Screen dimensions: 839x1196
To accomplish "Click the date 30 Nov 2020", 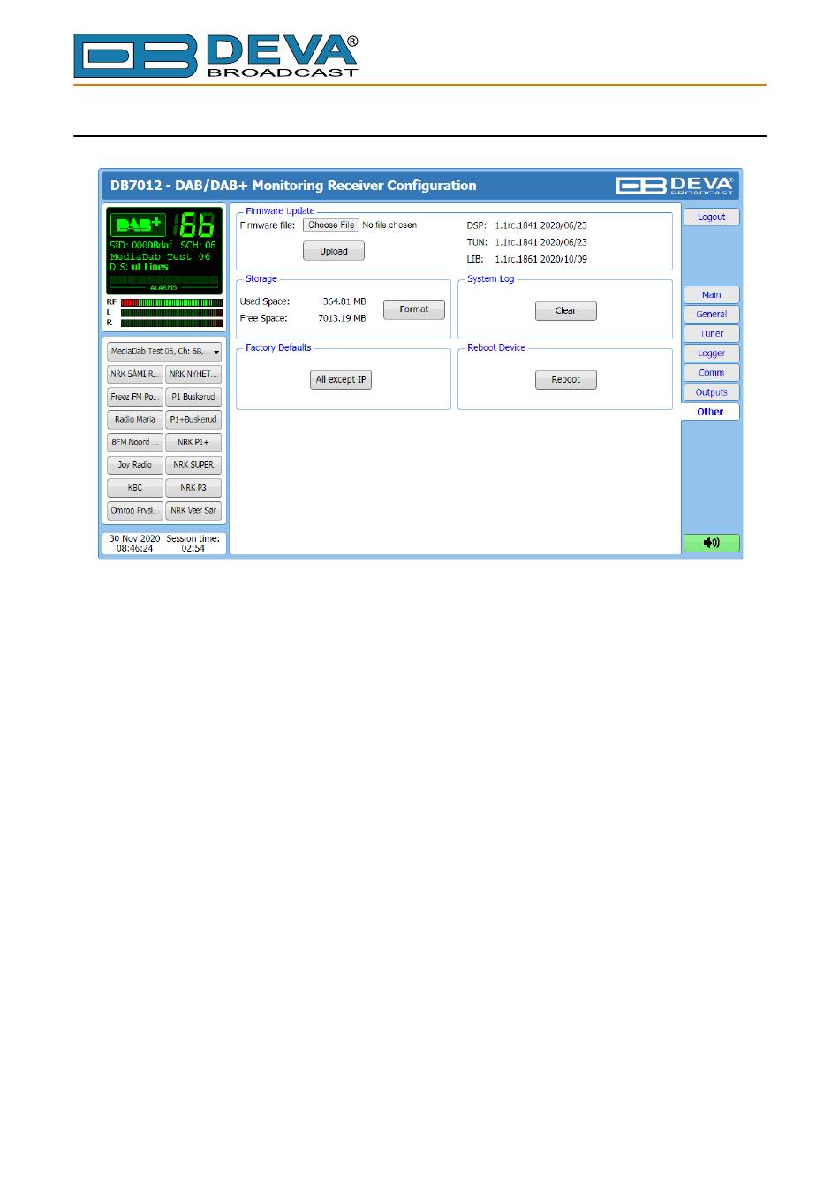I will pos(134,538).
